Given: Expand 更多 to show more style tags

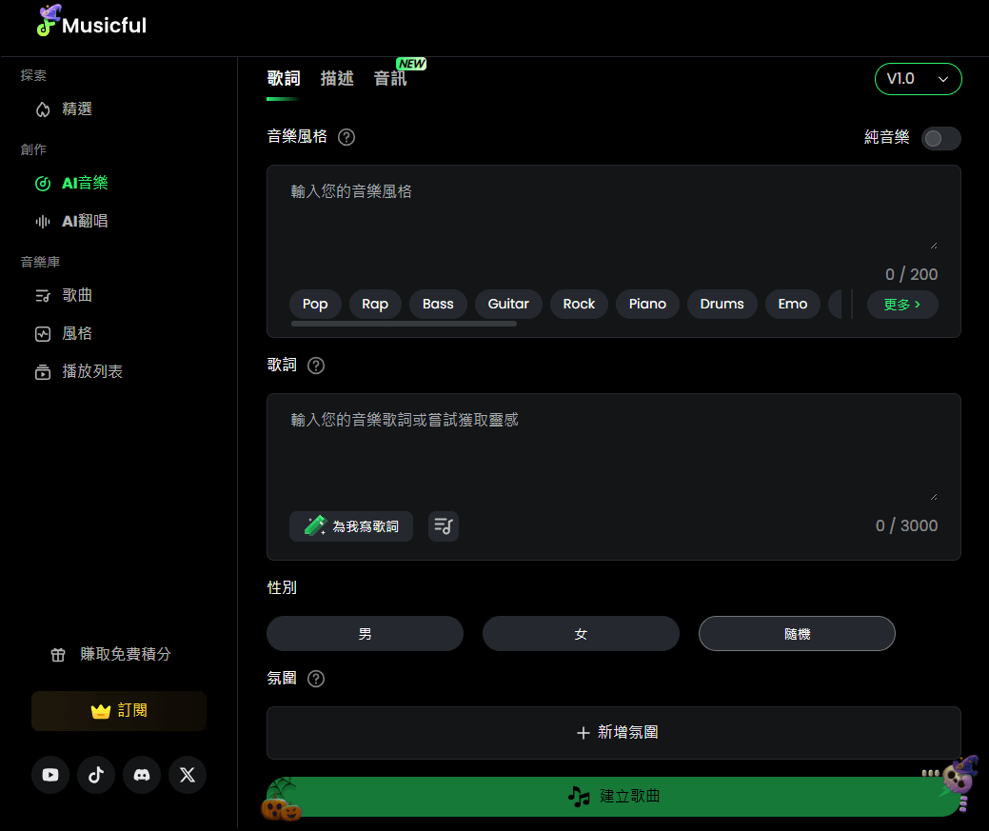Looking at the screenshot, I should (901, 304).
